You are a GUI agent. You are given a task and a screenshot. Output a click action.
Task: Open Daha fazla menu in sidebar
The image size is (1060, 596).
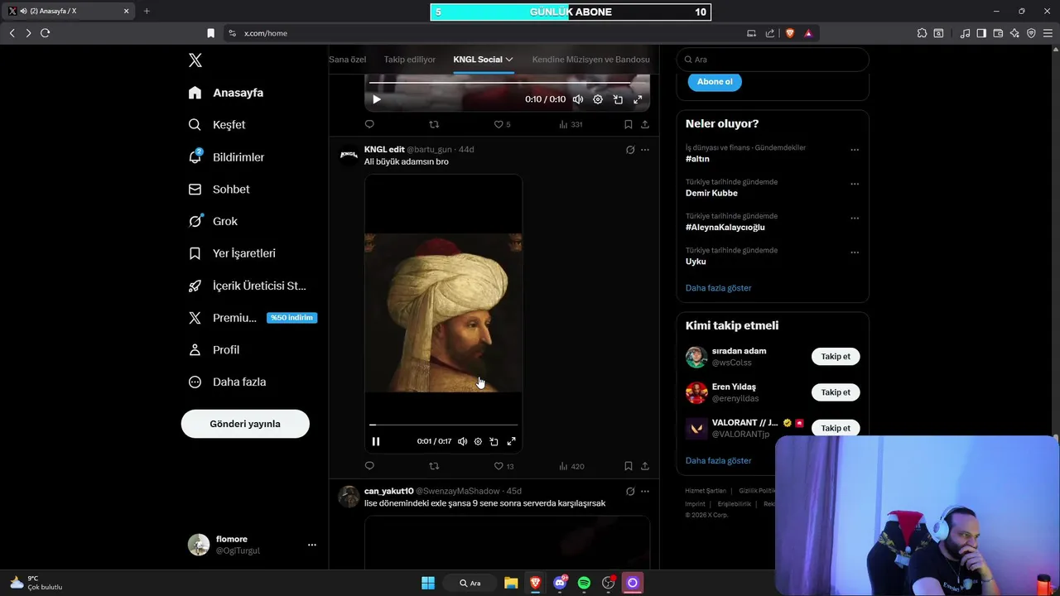coord(227,382)
